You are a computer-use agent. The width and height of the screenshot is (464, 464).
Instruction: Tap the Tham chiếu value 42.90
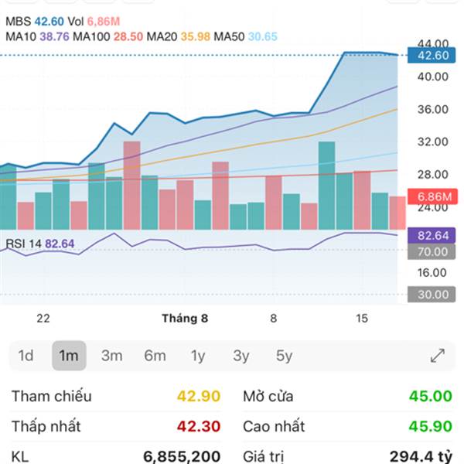point(199,396)
